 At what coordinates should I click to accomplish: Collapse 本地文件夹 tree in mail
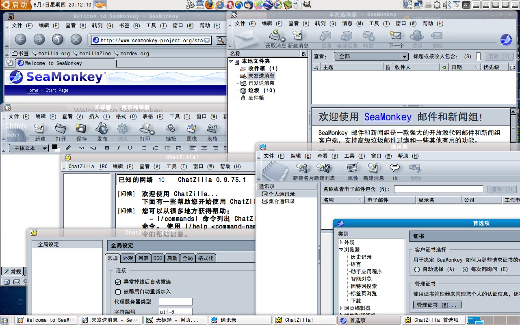231,61
